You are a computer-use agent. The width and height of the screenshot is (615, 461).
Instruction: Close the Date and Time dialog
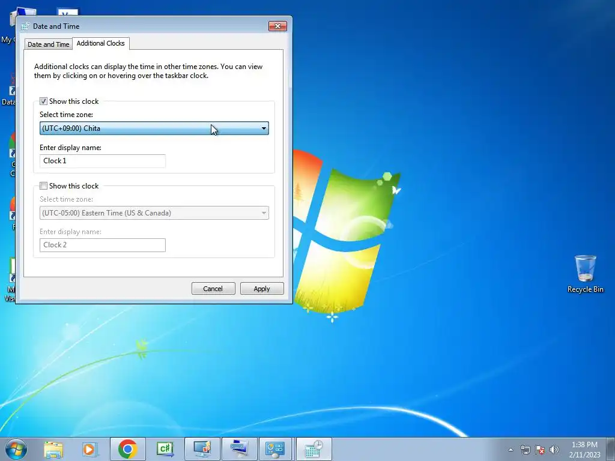277,26
